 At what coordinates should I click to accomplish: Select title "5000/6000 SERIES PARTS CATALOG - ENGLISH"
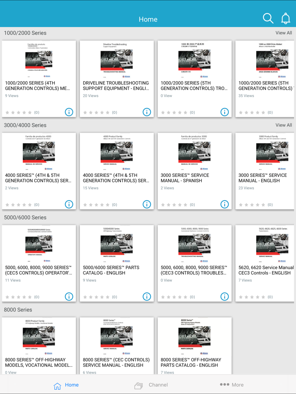click(111, 270)
